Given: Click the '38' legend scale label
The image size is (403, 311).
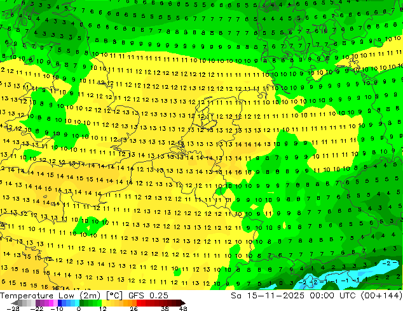Looking at the screenshot, I should (165, 308).
